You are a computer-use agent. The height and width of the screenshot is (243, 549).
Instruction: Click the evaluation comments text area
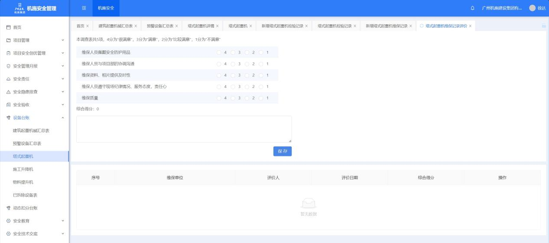[x=184, y=129]
